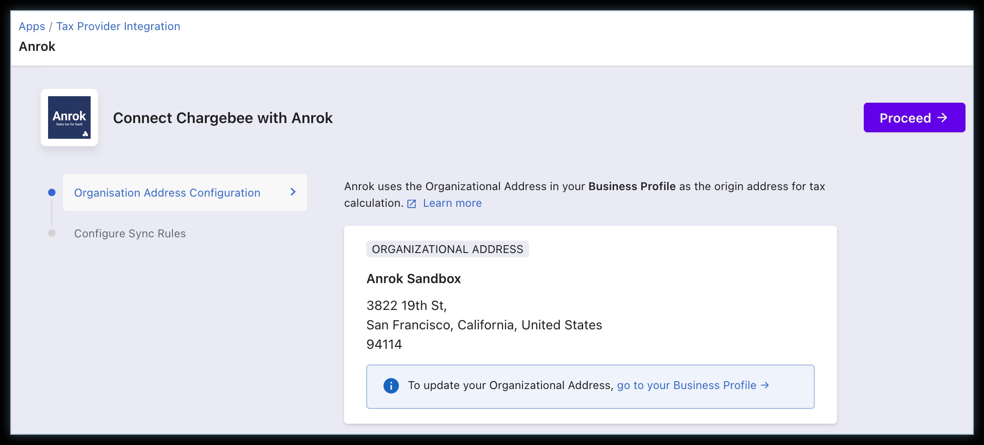Click the Connect Chargebee with Anrok heading
Image resolution: width=984 pixels, height=445 pixels.
pyautogui.click(x=222, y=118)
